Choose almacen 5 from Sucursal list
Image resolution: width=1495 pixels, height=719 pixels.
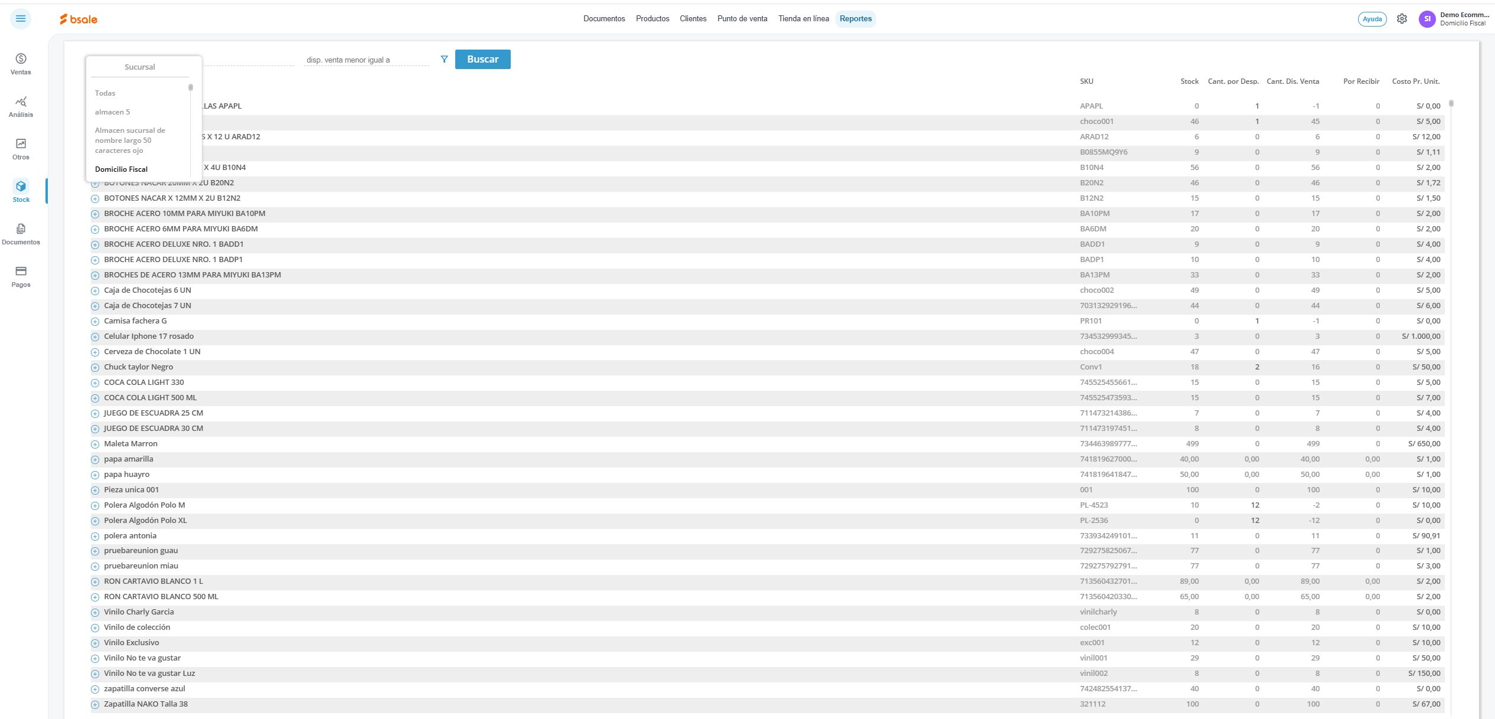[x=112, y=112]
